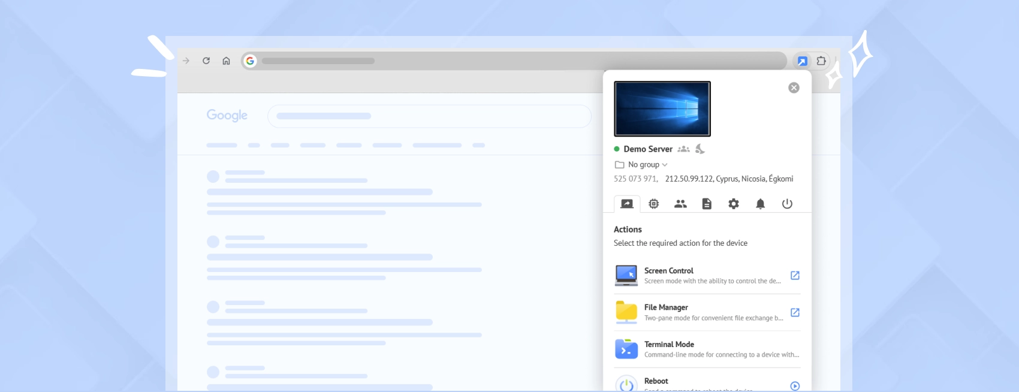The width and height of the screenshot is (1019, 392).
Task: Open the settings gear tab
Action: tap(734, 204)
